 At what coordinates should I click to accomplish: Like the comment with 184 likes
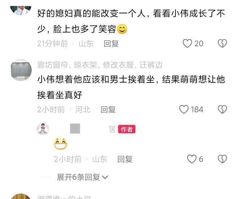(x=184, y=110)
